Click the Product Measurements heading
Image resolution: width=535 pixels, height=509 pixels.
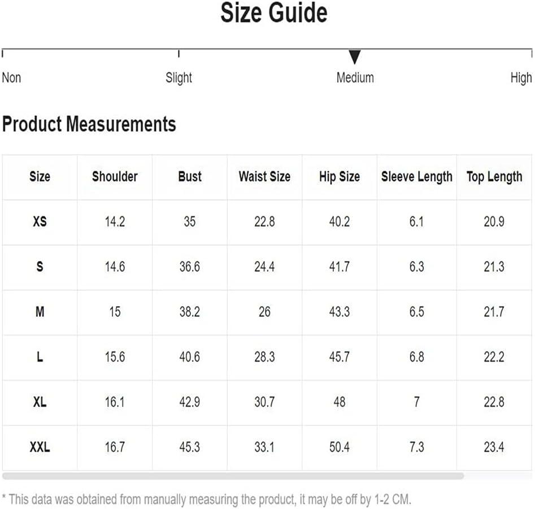(x=89, y=124)
